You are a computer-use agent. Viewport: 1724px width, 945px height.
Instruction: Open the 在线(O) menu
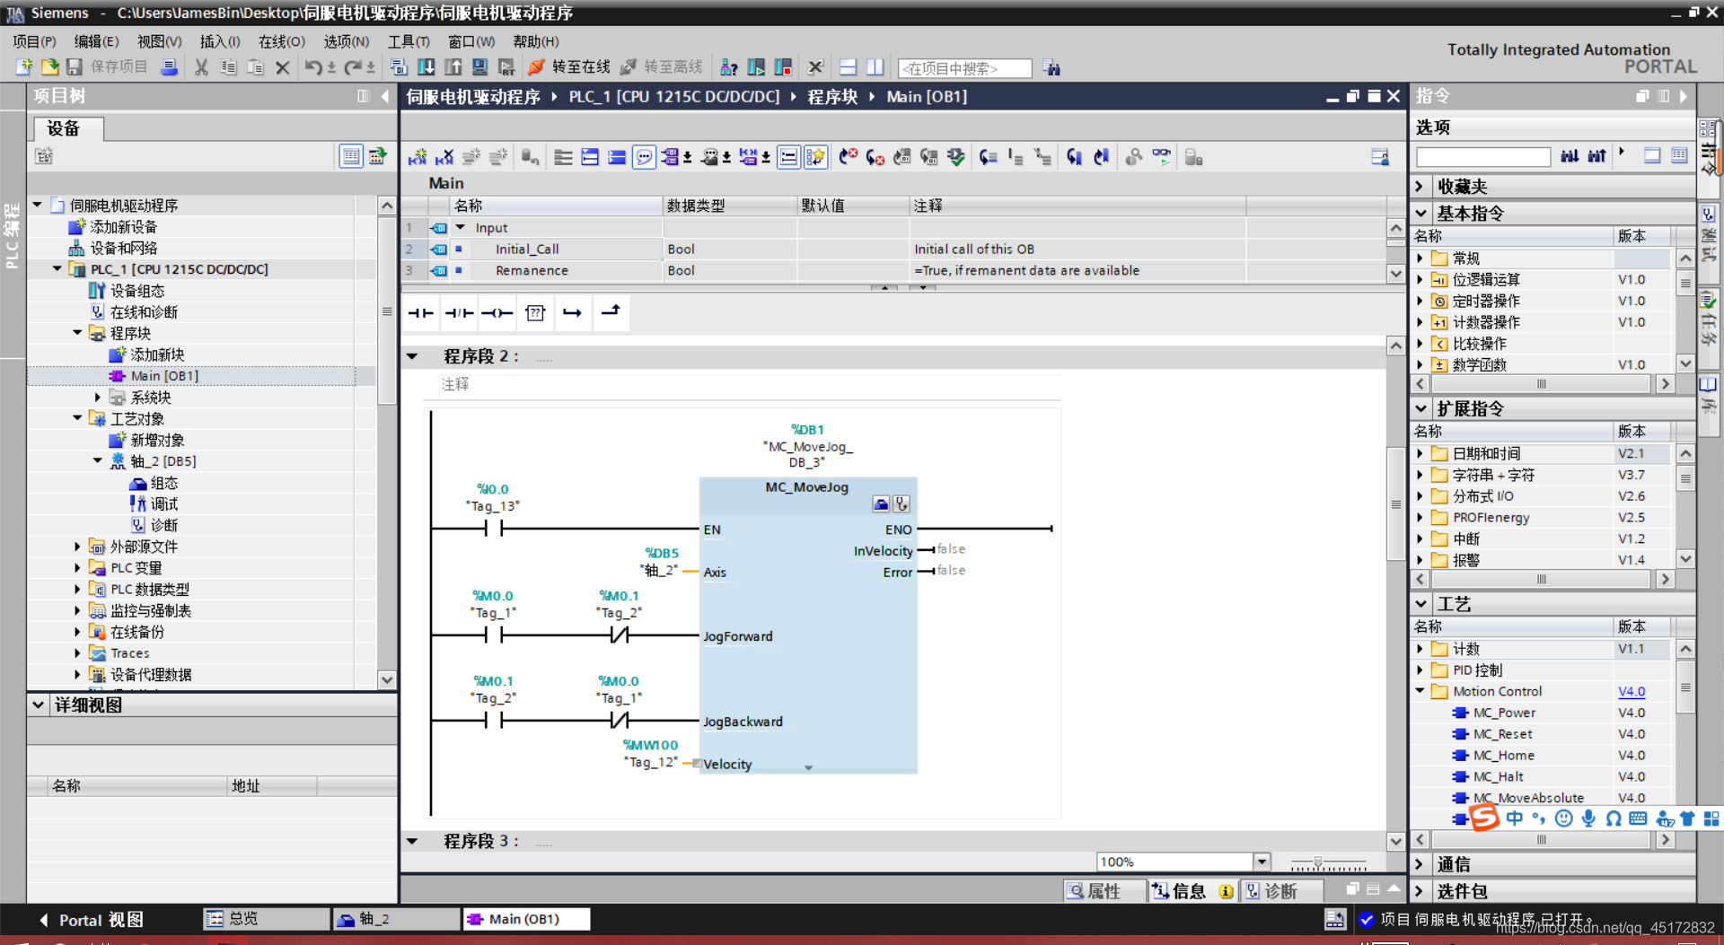click(282, 41)
